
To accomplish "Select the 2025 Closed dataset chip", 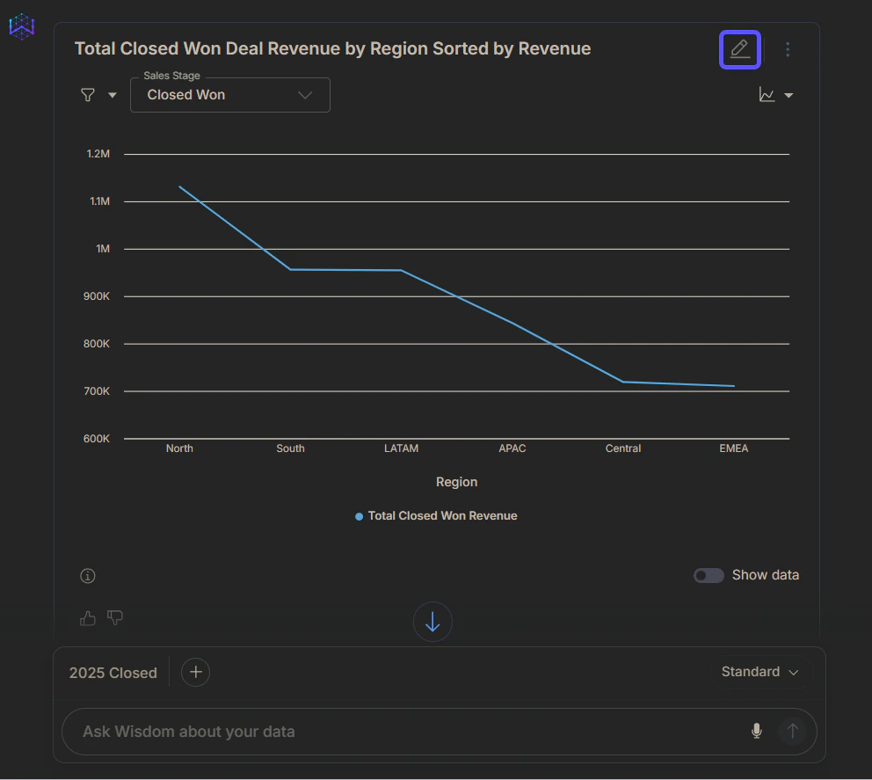I will (x=113, y=673).
